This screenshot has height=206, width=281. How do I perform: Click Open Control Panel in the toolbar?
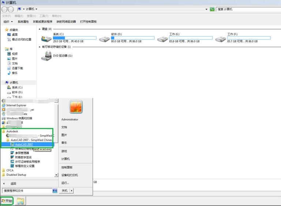tap(88, 22)
